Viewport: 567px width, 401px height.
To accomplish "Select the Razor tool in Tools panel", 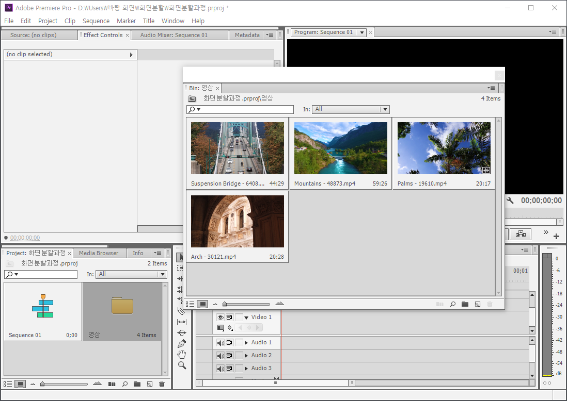I will [x=181, y=311].
